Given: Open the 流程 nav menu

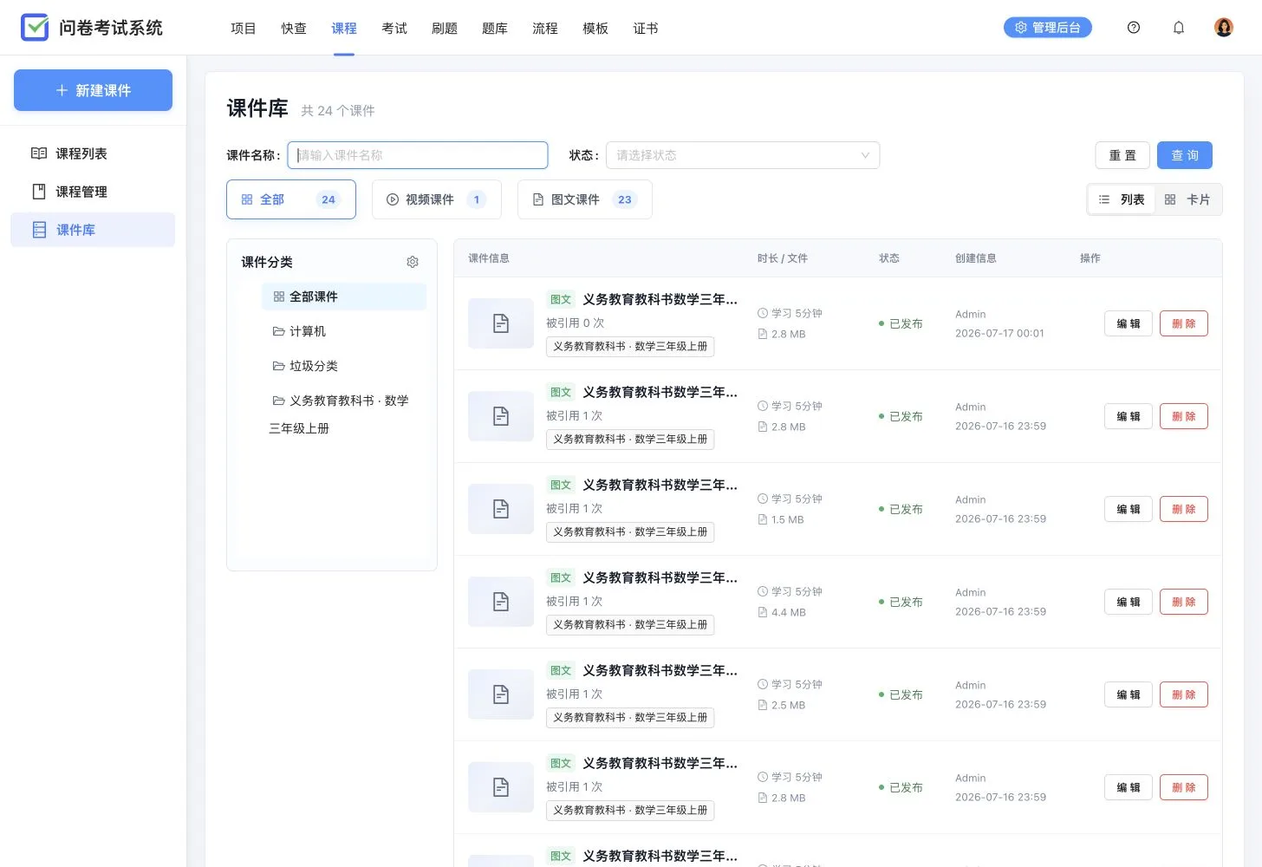Looking at the screenshot, I should [x=545, y=29].
